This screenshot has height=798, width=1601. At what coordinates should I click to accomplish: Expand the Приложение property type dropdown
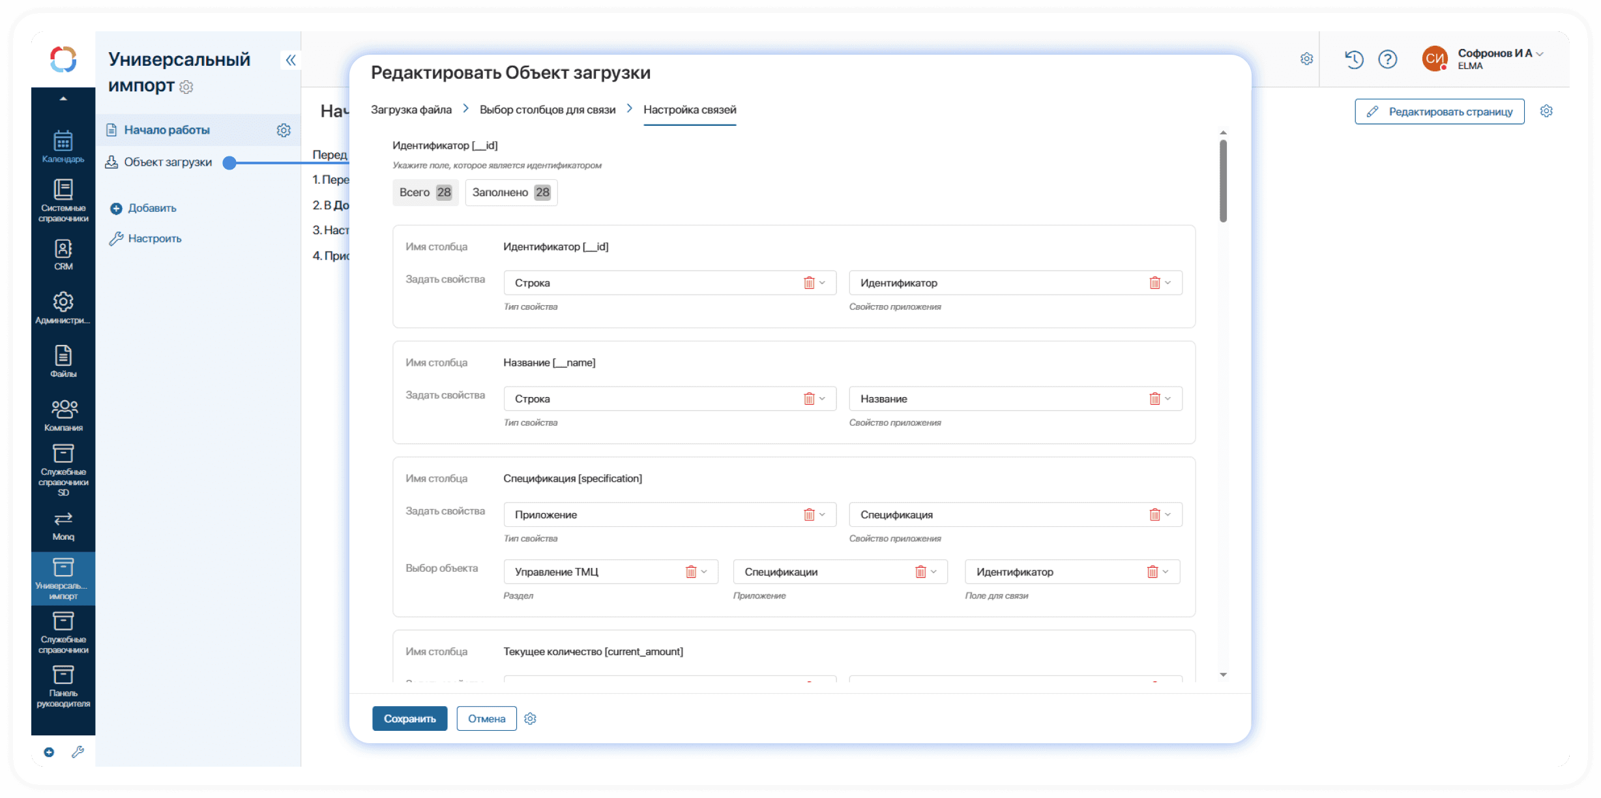point(822,515)
